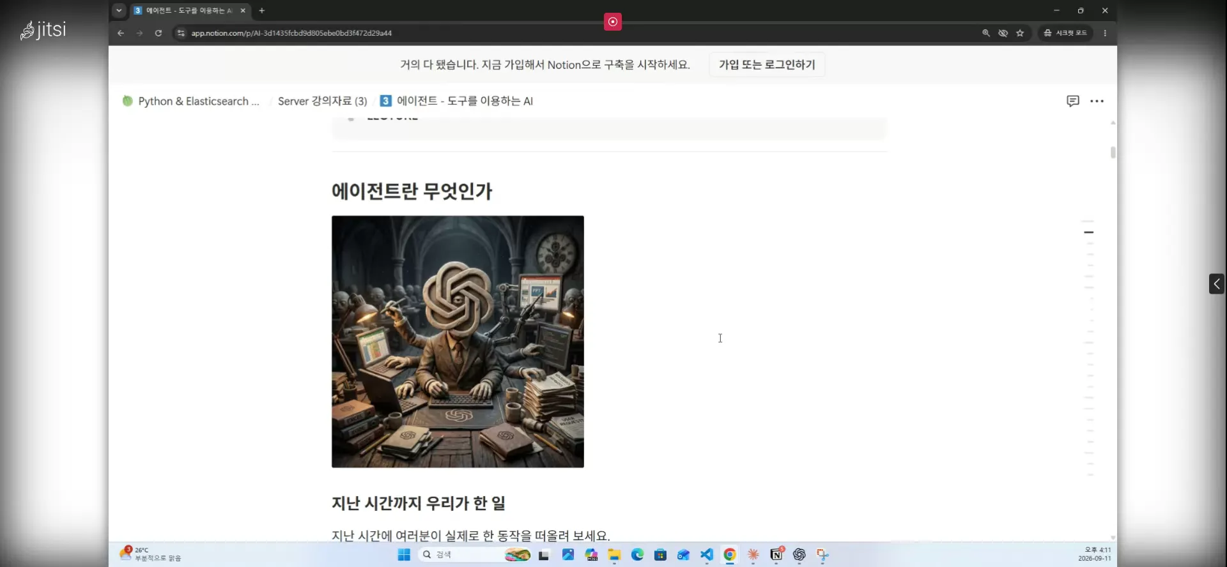Click 에이전트 - 도구를 이용하는 AI breadcrumb

[x=456, y=101]
